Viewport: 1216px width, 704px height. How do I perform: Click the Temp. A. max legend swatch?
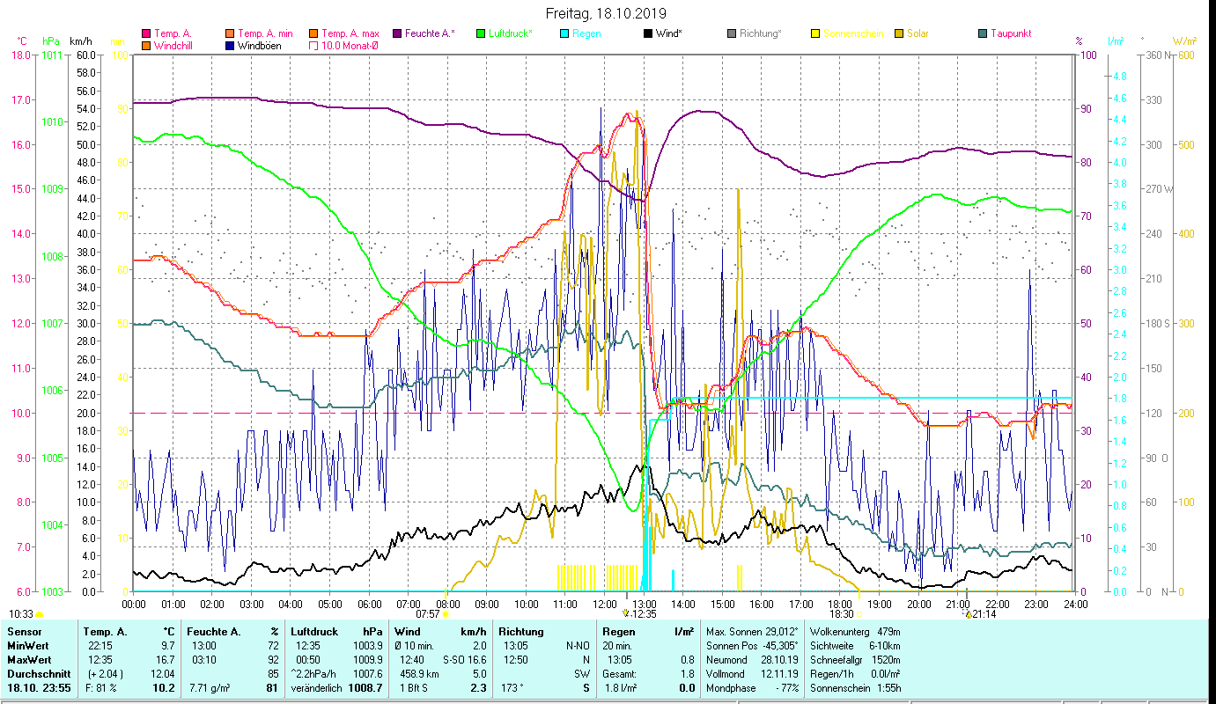(313, 34)
